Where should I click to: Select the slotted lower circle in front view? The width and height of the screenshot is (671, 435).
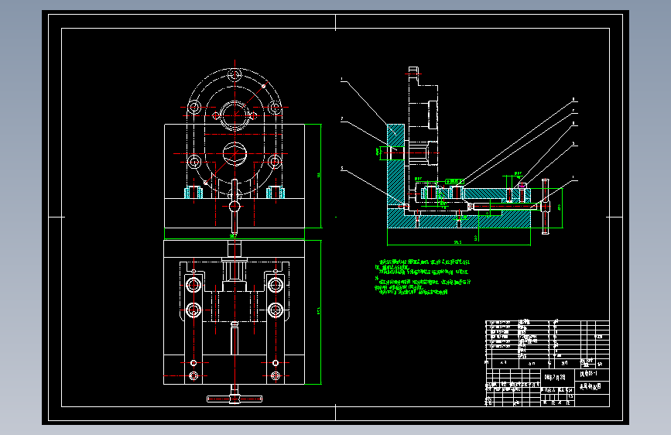pyautogui.click(x=235, y=154)
